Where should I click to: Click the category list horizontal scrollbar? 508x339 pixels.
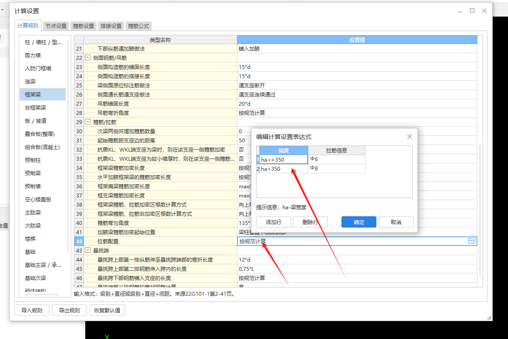(x=42, y=294)
